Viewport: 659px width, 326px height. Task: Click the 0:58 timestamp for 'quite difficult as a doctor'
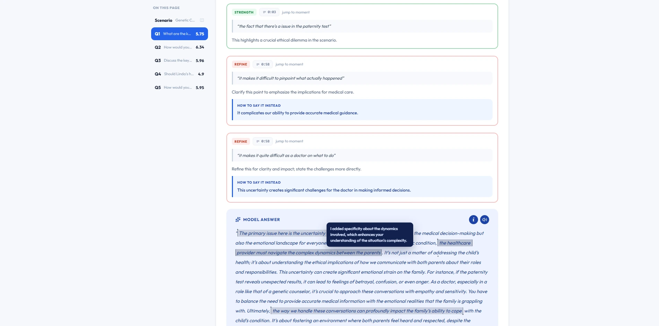click(x=263, y=141)
